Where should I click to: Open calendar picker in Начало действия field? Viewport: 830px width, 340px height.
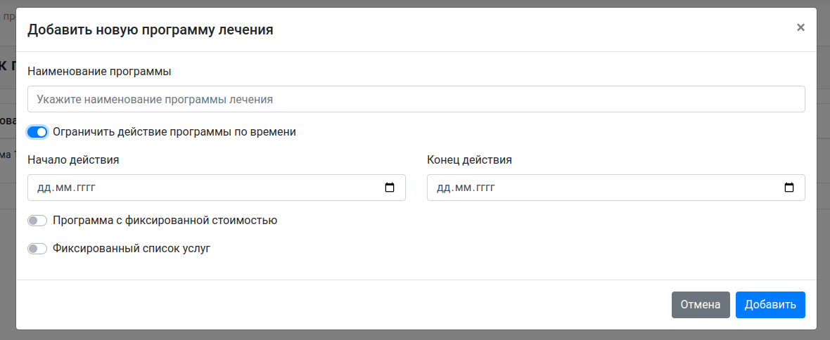point(390,188)
